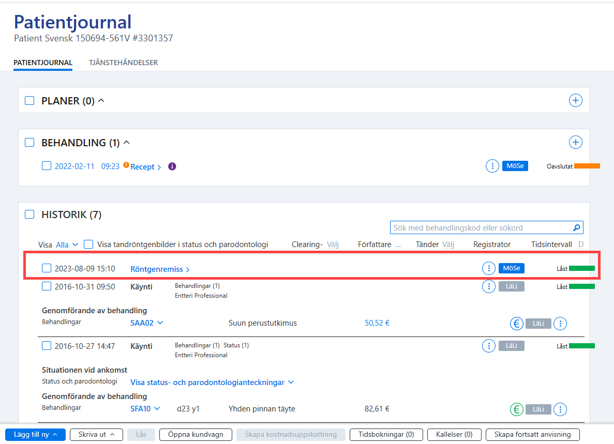Click the blue euro icon on SAA02 row
This screenshot has width=614, height=444.
517,324
